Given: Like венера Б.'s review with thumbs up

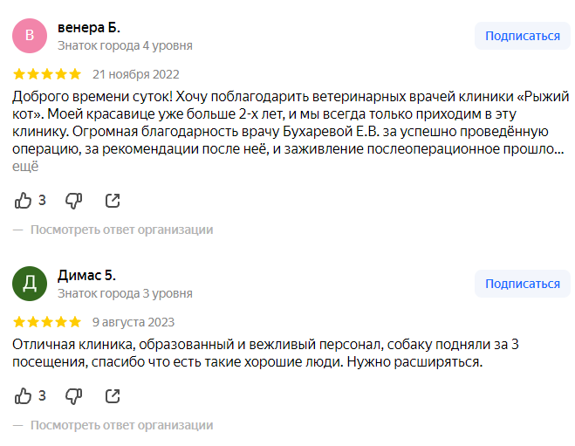Looking at the screenshot, I should (24, 201).
